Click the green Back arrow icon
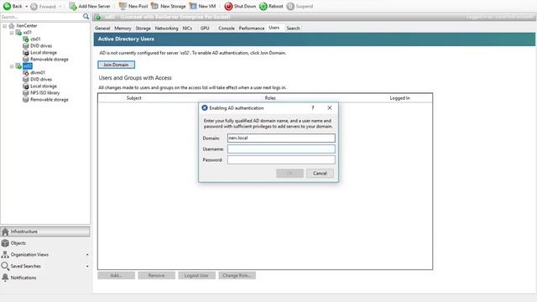The width and height of the screenshot is (537, 302). point(7,6)
